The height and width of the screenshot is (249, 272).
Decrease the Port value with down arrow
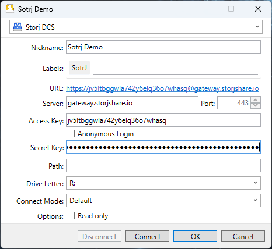tap(256, 106)
